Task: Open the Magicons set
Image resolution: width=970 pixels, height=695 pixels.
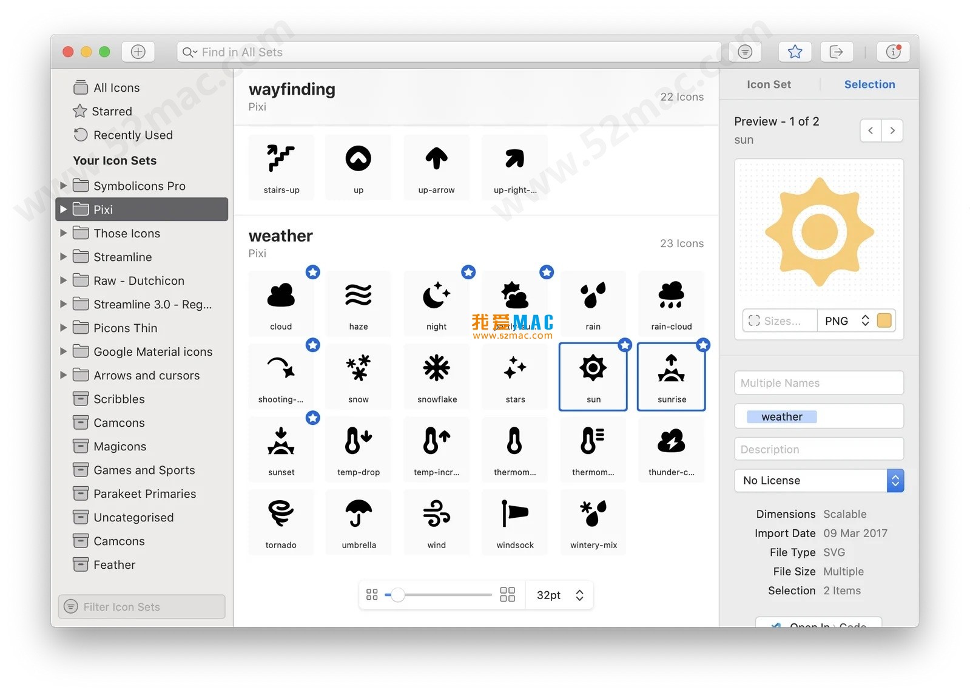Action: 141,446
